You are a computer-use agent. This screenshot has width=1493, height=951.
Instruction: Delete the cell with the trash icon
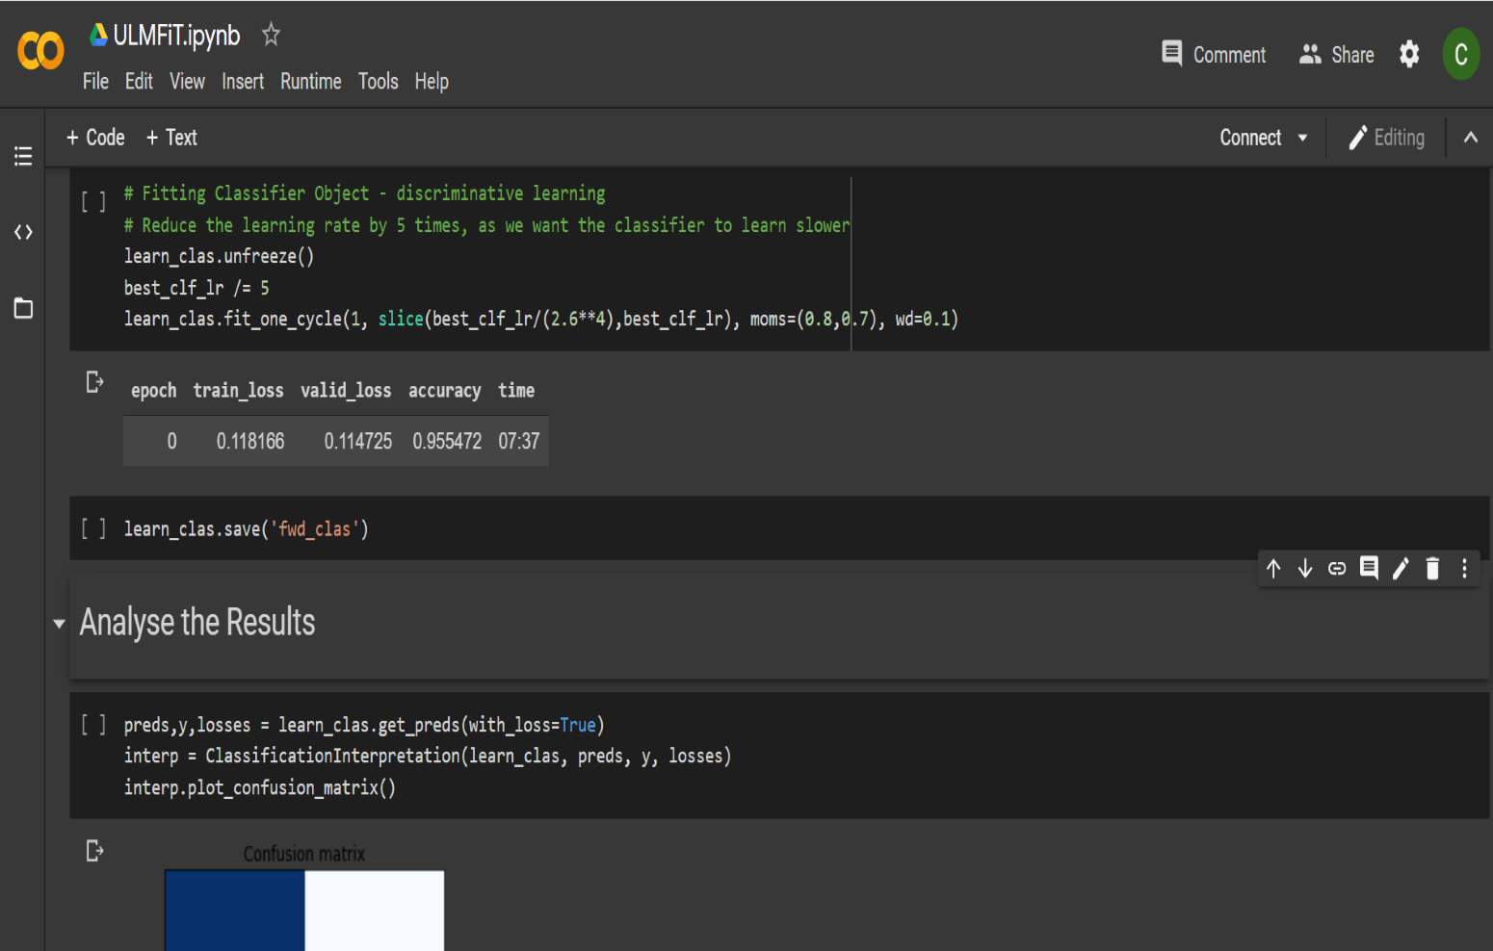[x=1432, y=569]
